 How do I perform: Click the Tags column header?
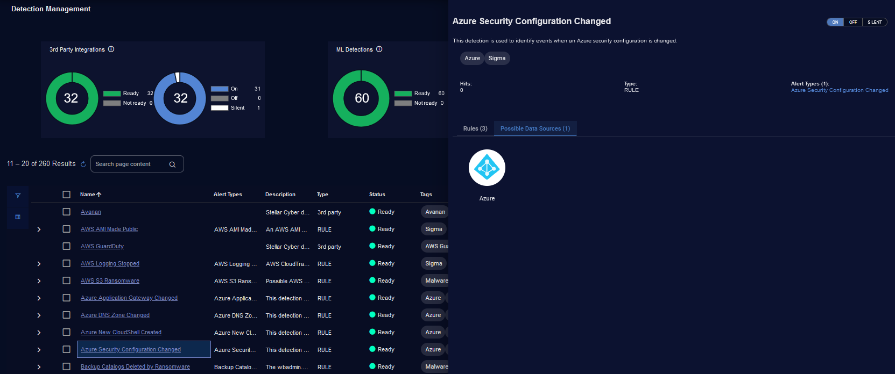click(426, 195)
